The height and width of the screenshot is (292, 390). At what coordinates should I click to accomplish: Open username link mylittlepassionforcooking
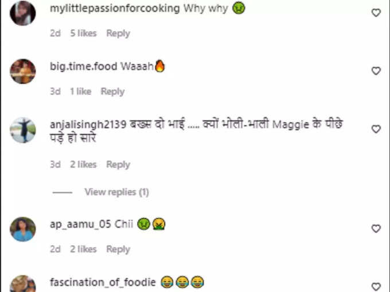coord(115,9)
